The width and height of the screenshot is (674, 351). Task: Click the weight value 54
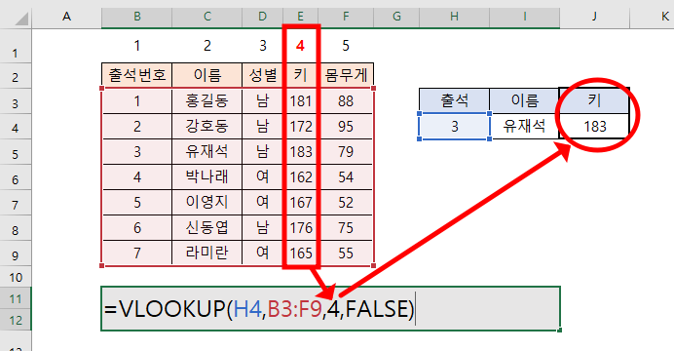click(346, 177)
